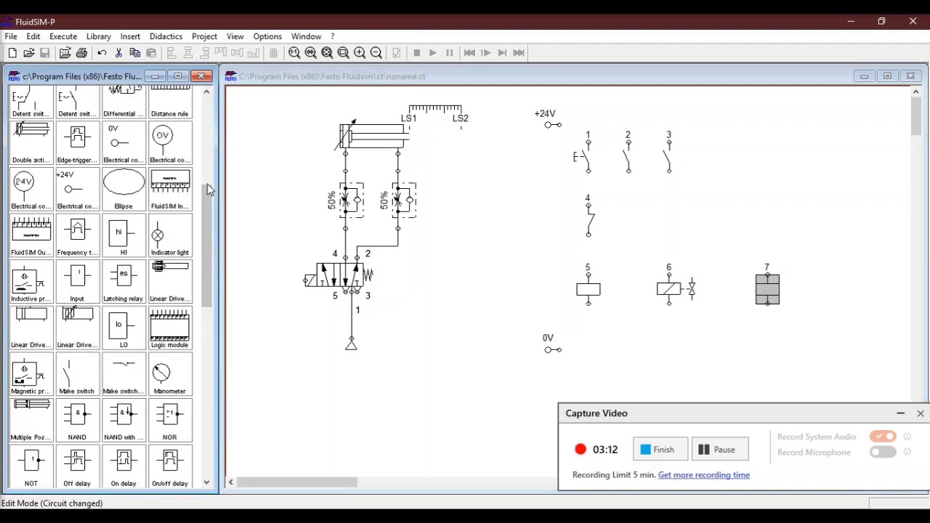The height and width of the screenshot is (523, 930).
Task: Select the Make switch library component
Action: click(77, 375)
